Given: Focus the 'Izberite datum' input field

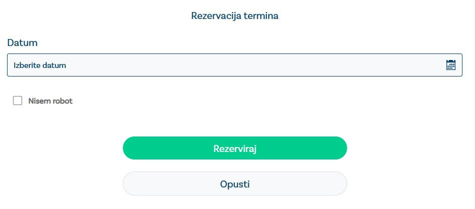Looking at the screenshot, I should 226,65.
